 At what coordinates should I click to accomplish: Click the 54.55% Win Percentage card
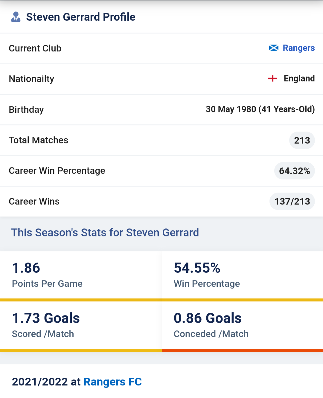pos(242,275)
